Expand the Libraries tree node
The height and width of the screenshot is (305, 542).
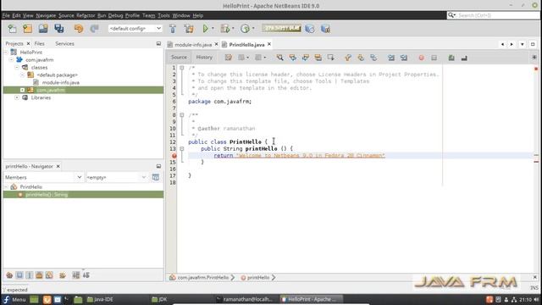pyautogui.click(x=17, y=98)
